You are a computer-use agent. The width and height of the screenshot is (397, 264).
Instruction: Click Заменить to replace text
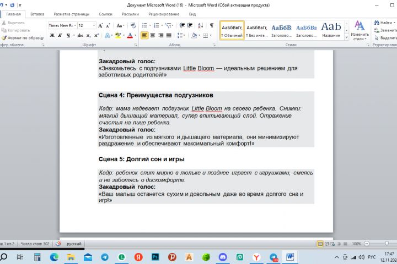(x=385, y=30)
